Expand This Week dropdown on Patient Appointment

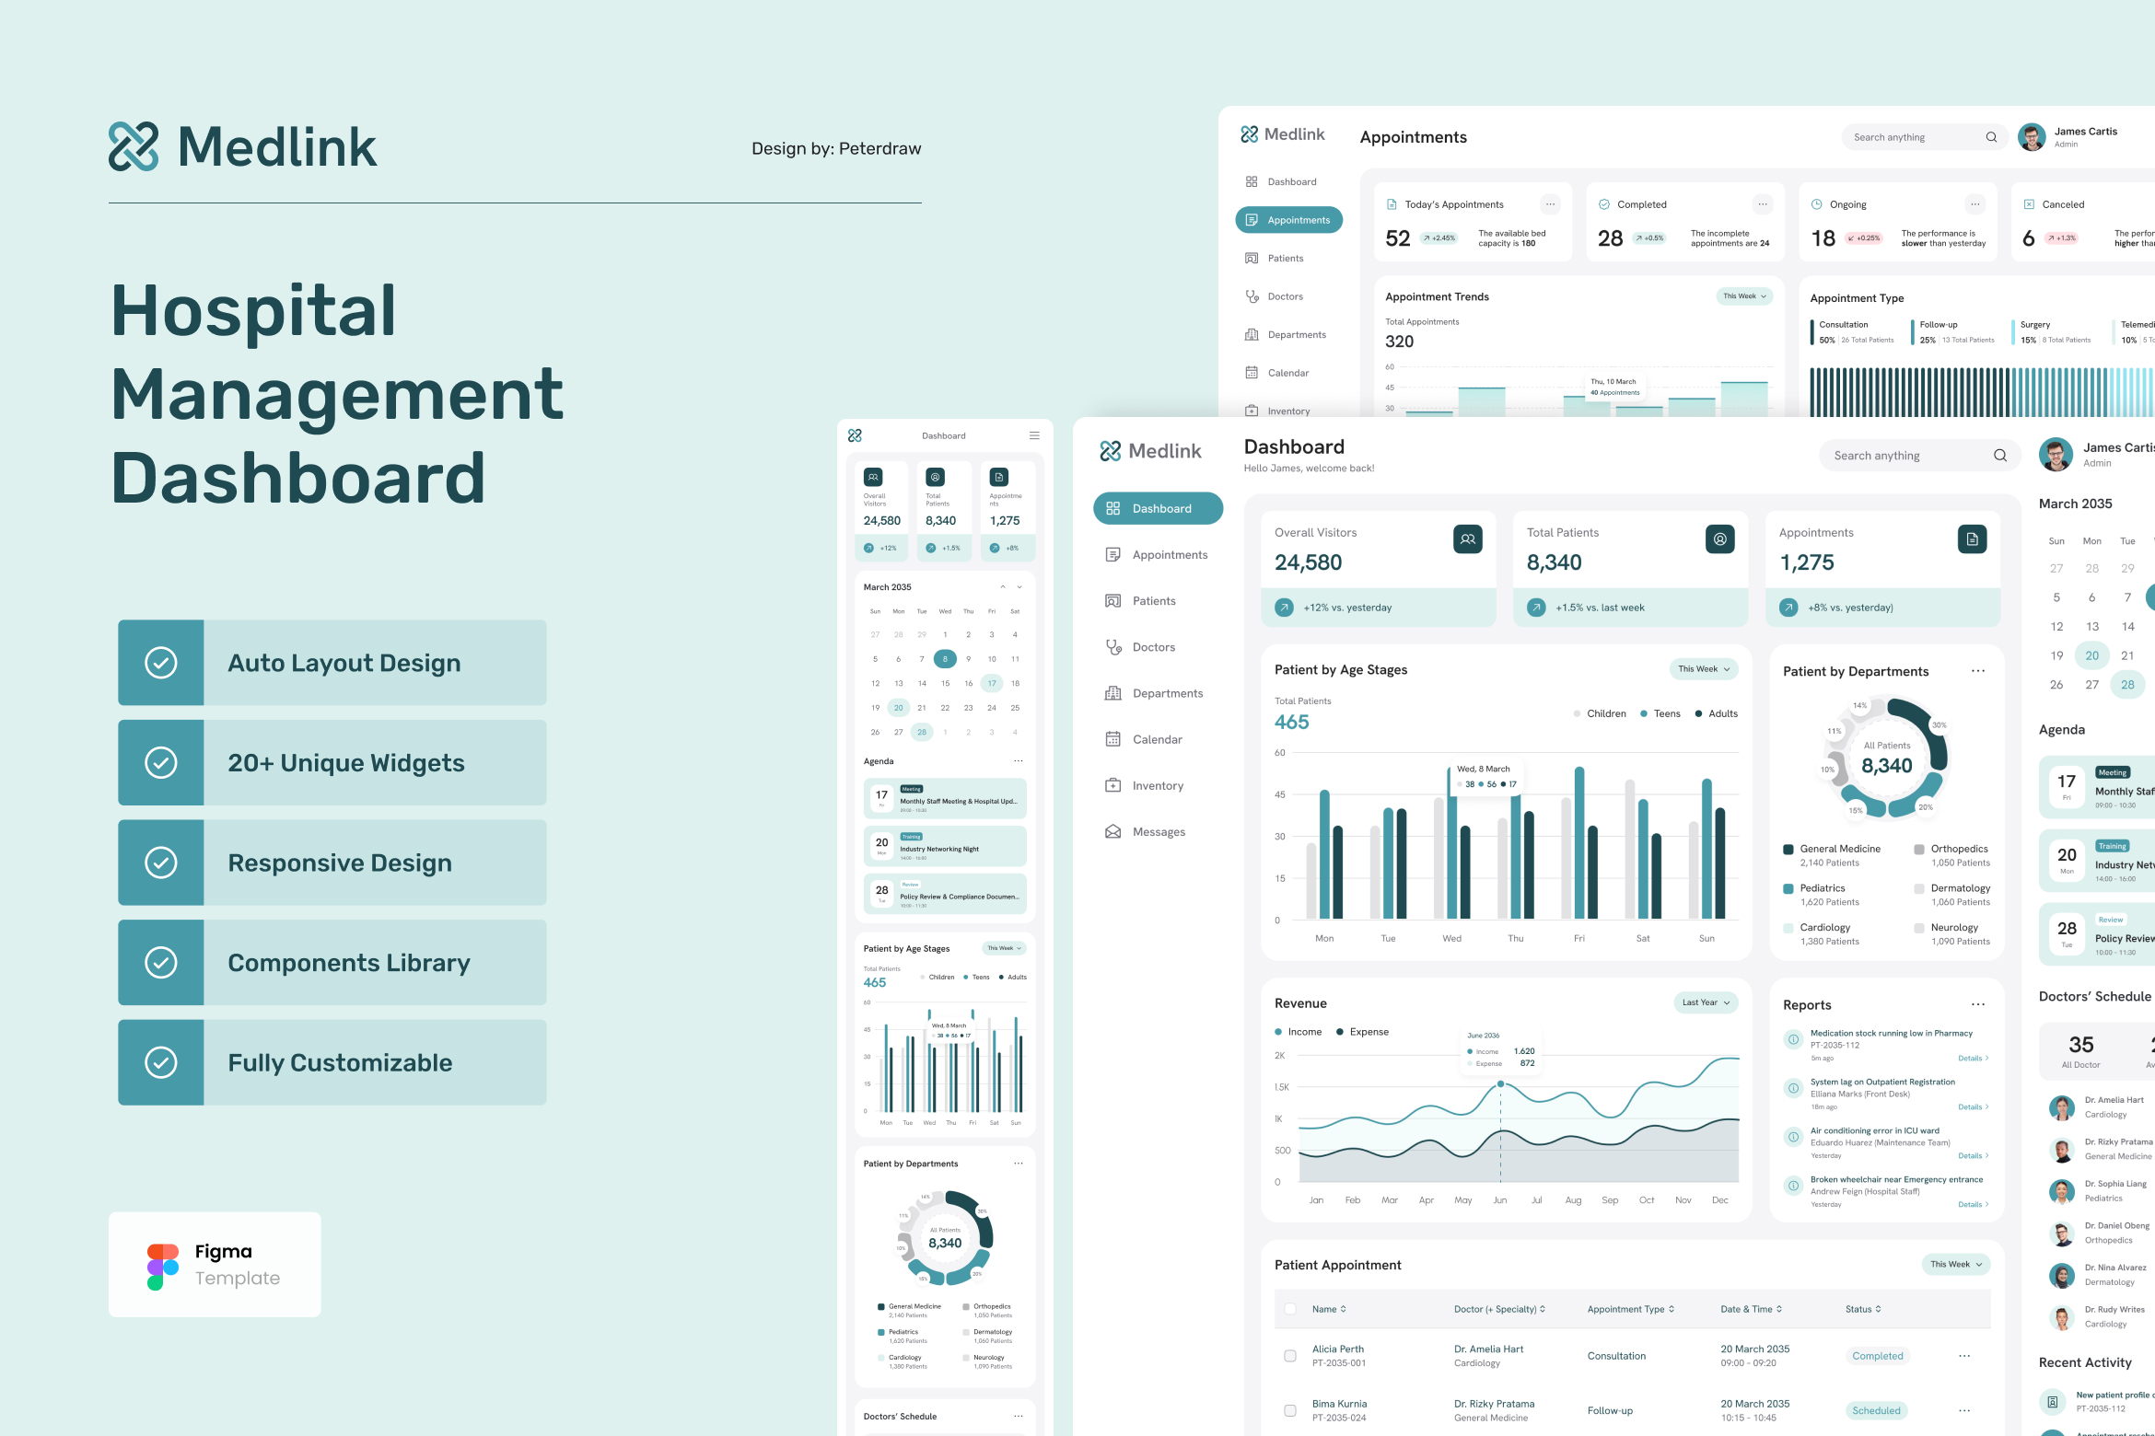(x=1955, y=1264)
